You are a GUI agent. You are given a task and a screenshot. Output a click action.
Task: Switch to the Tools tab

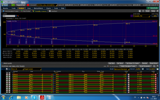pos(56,8)
